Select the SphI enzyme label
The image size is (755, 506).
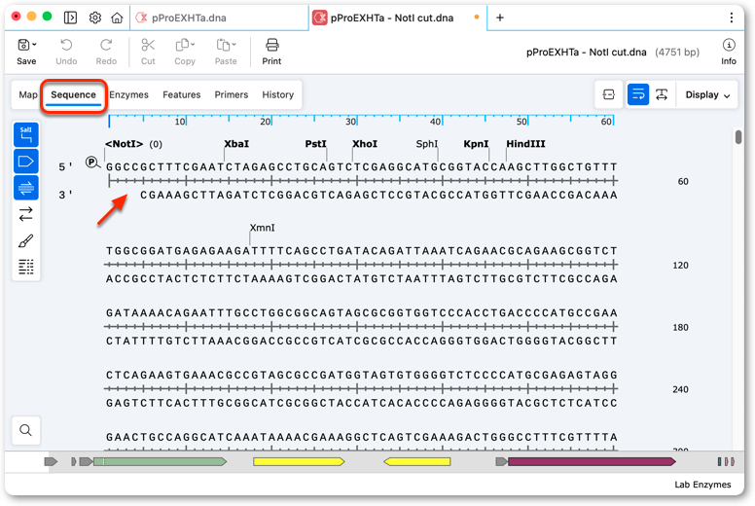427,144
